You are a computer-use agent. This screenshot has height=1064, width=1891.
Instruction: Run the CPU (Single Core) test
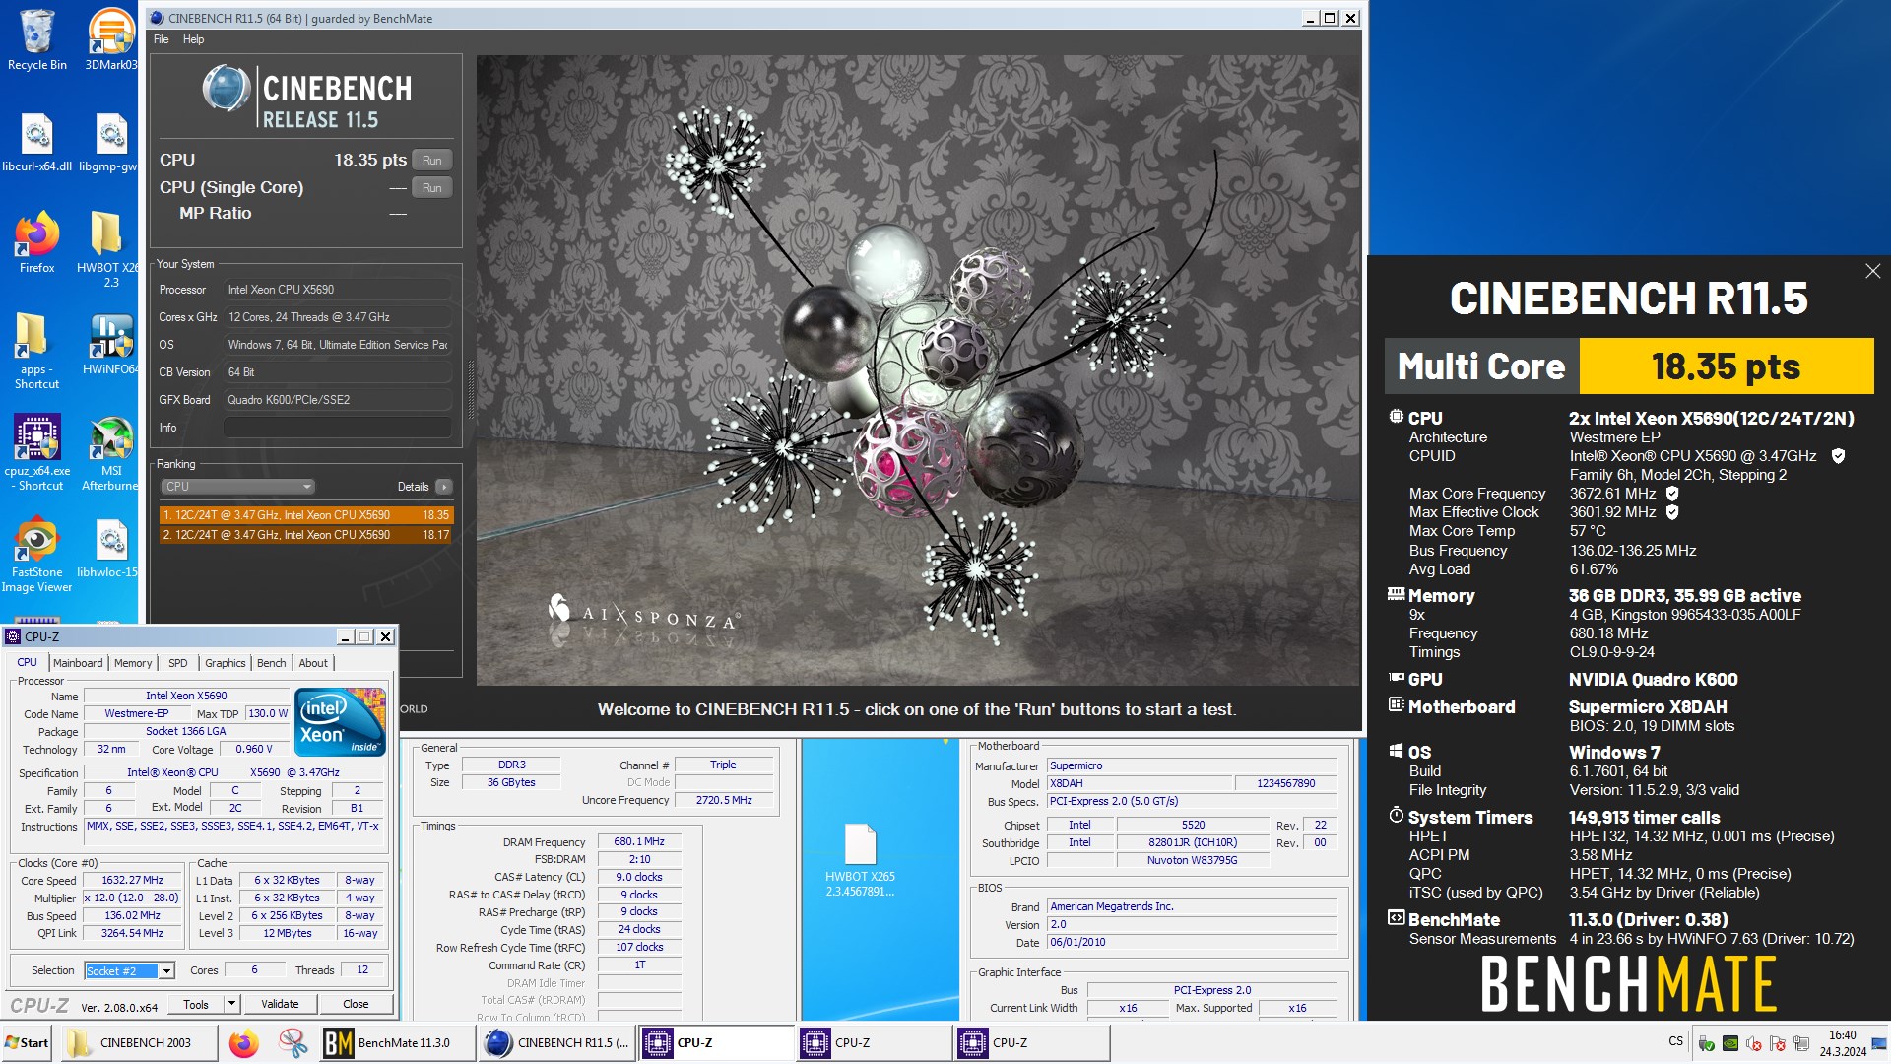click(x=431, y=188)
